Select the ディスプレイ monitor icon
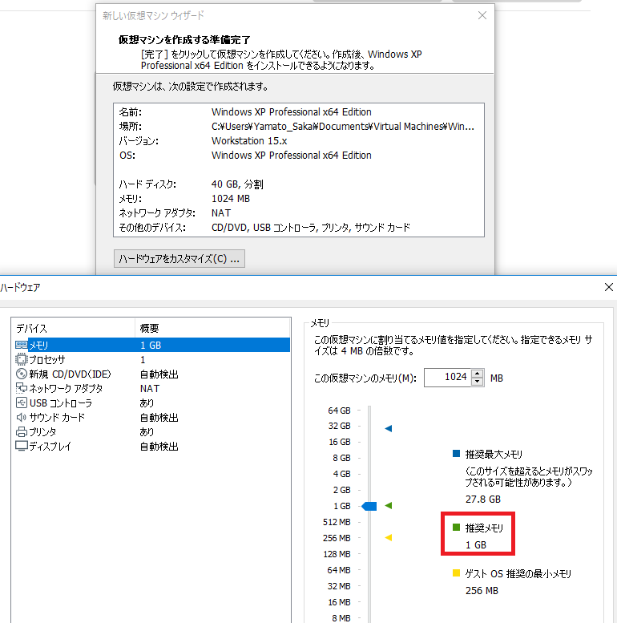Image resolution: width=617 pixels, height=623 pixels. tap(22, 446)
